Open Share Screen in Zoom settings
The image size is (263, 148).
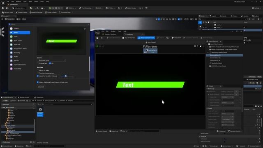[20, 41]
